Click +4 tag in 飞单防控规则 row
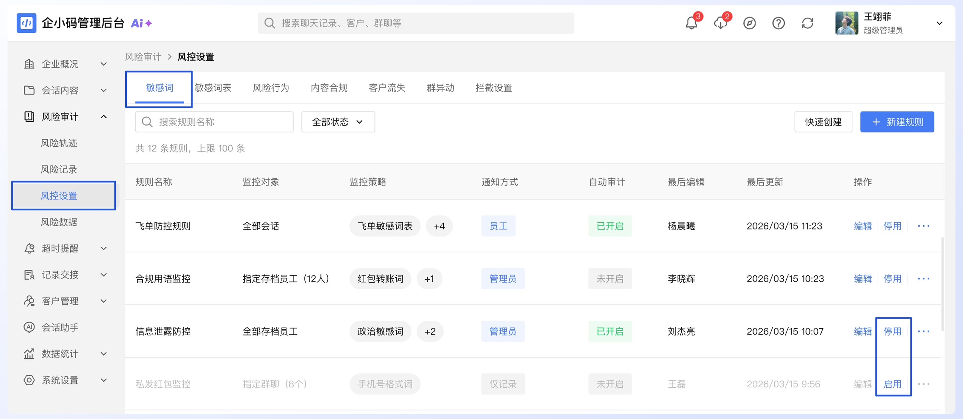Image resolution: width=963 pixels, height=419 pixels. click(x=439, y=226)
